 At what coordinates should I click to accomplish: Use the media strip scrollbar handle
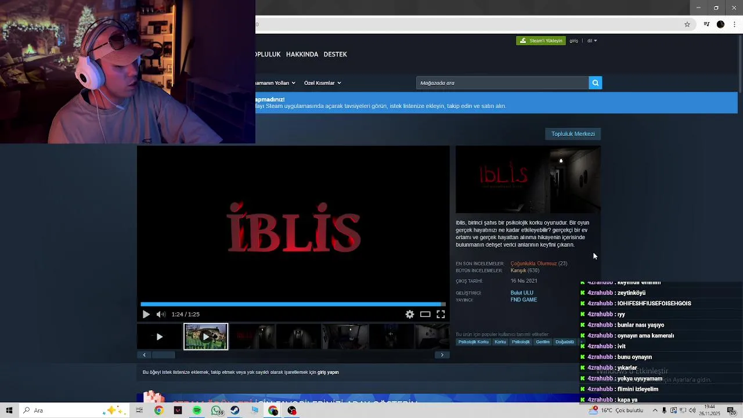tap(163, 355)
